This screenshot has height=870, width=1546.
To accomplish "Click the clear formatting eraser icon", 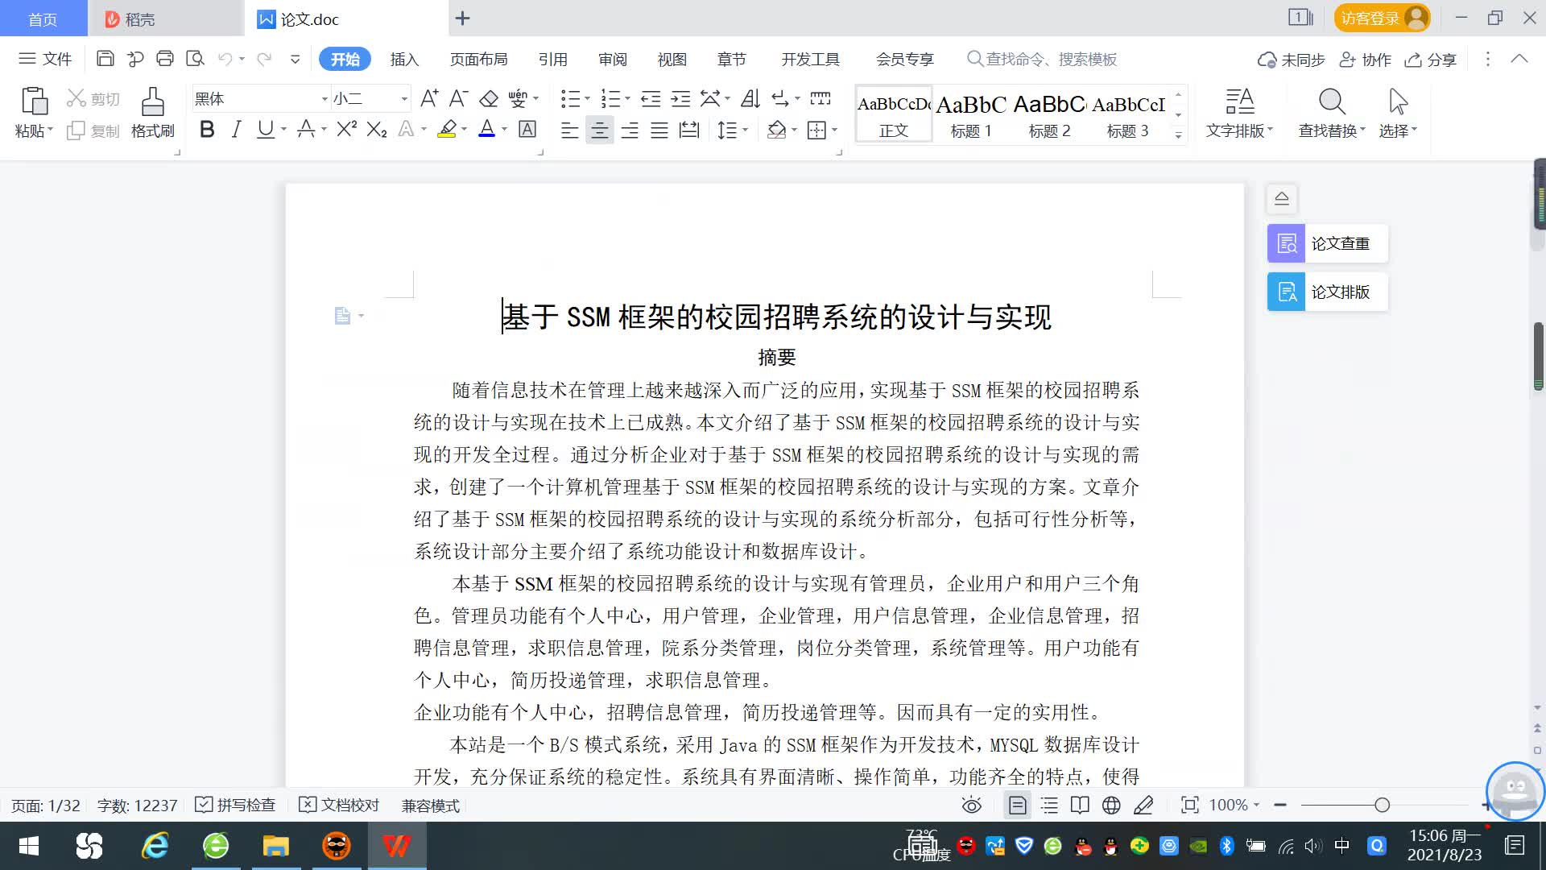I will click(489, 99).
